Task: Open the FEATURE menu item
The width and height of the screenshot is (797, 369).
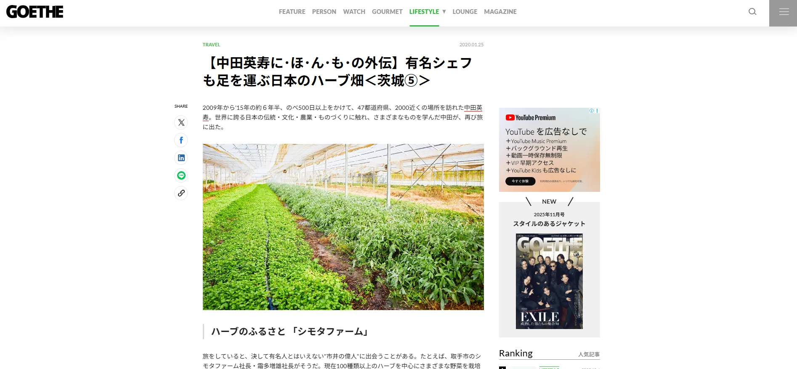Action: click(292, 12)
